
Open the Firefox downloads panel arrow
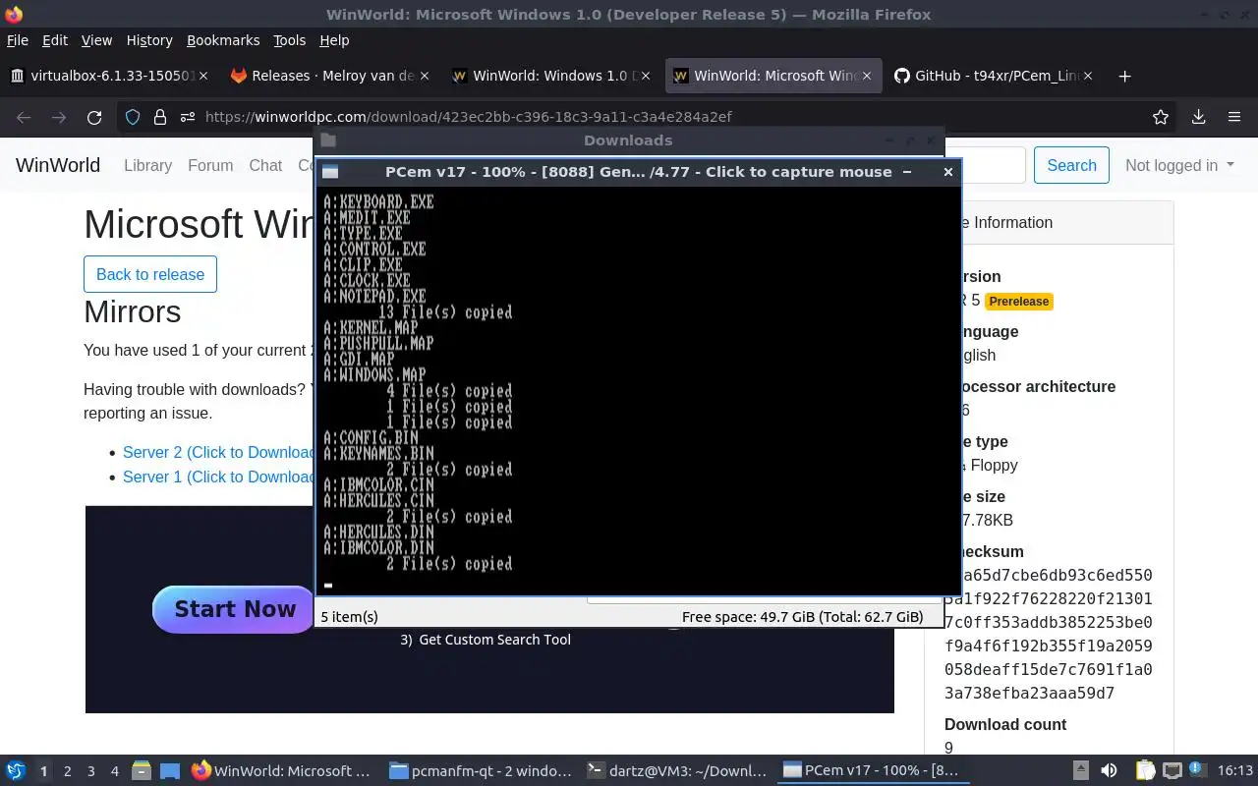[x=1198, y=117]
